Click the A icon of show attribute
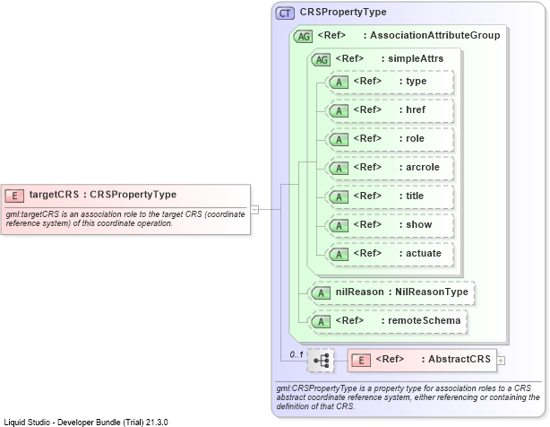 click(339, 226)
